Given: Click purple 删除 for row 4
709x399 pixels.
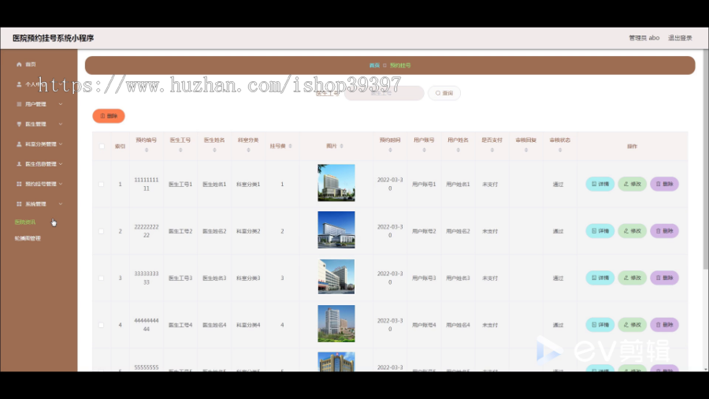Looking at the screenshot, I should point(664,325).
